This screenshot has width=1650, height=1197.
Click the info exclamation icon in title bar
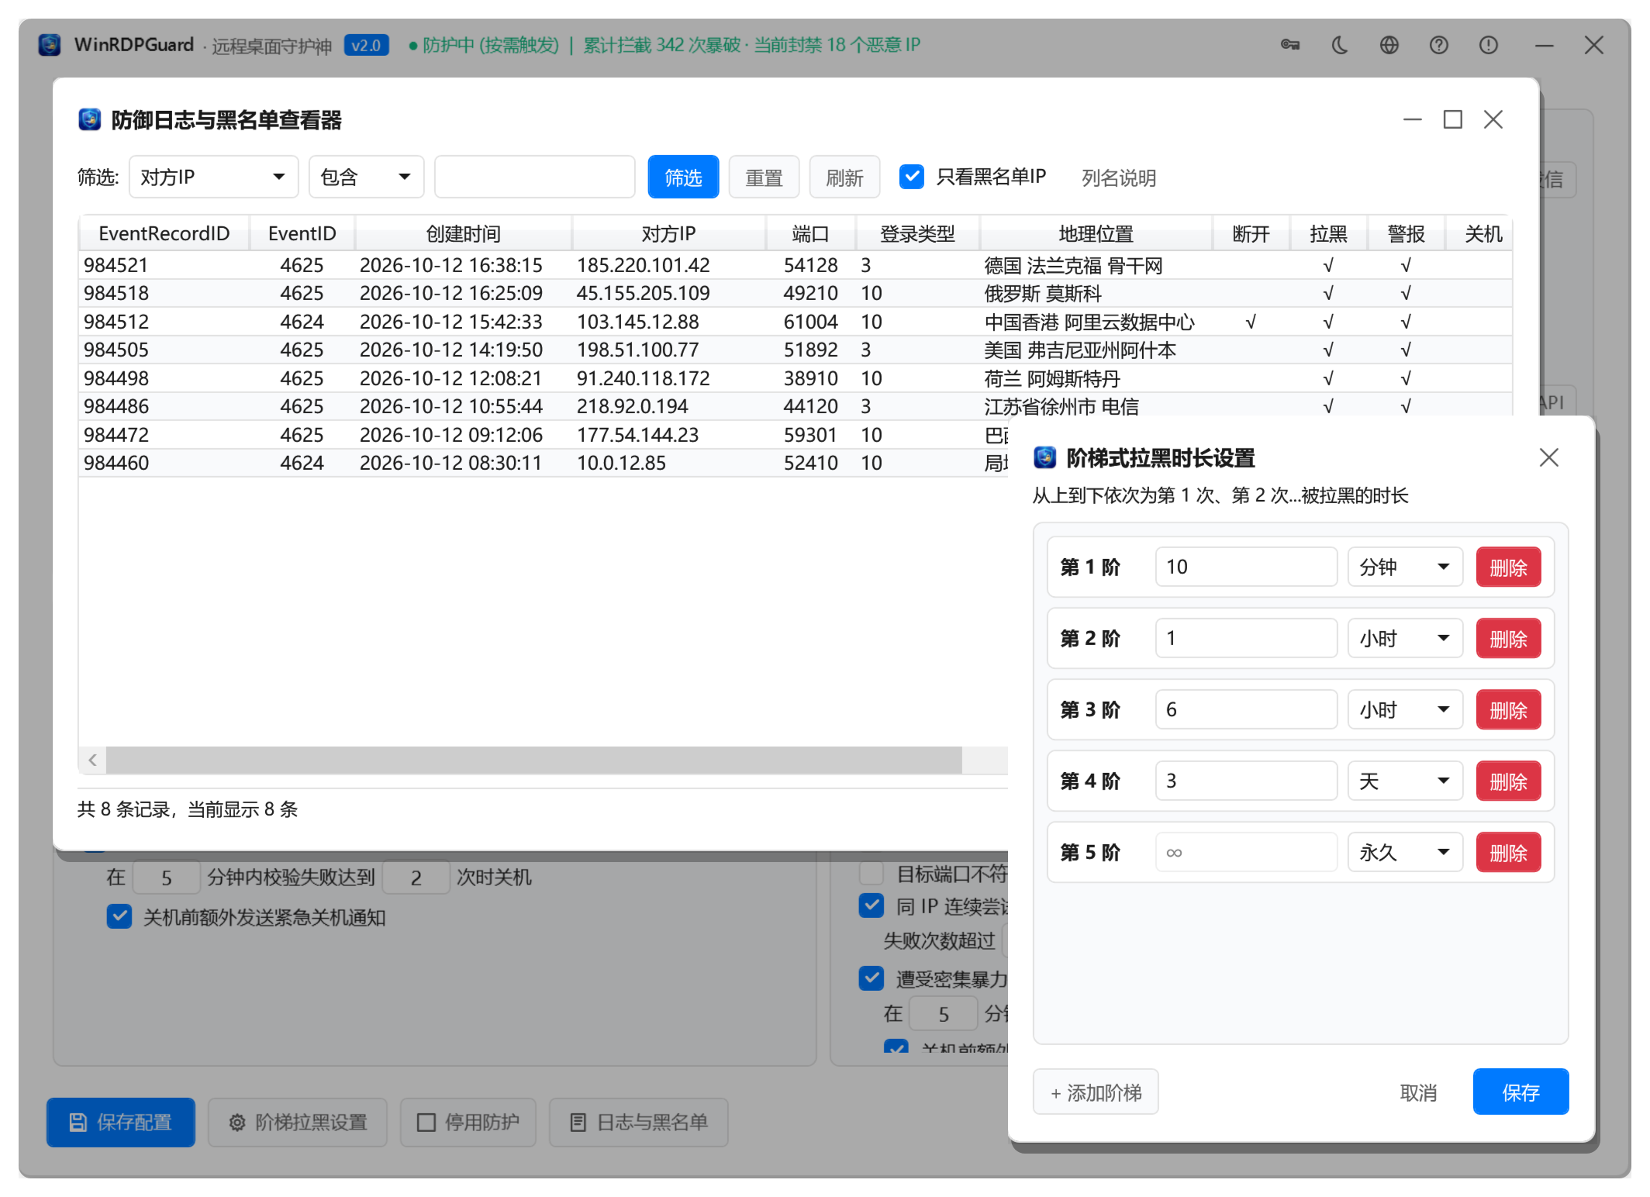1489,45
